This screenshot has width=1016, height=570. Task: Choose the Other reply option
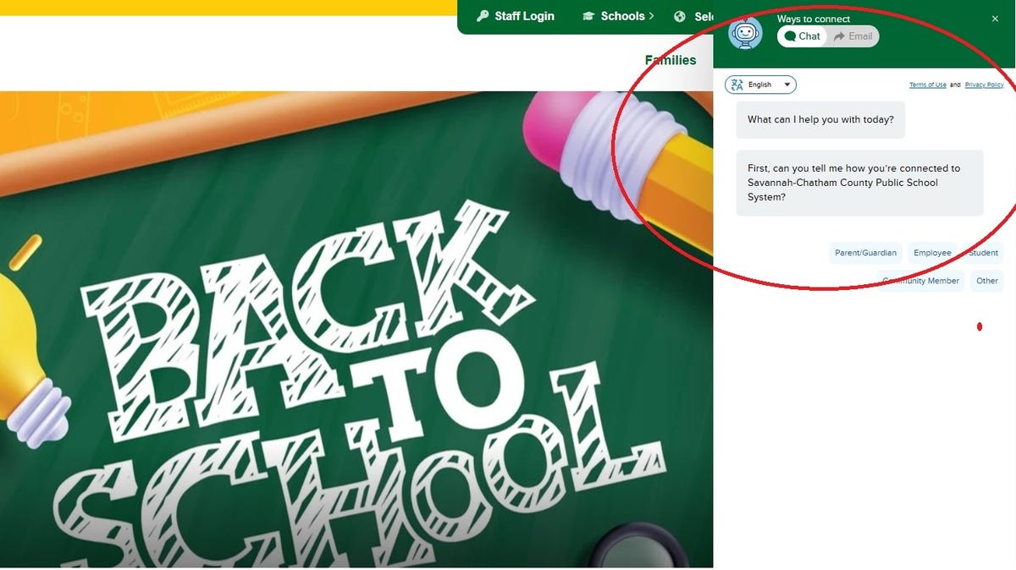[987, 281]
